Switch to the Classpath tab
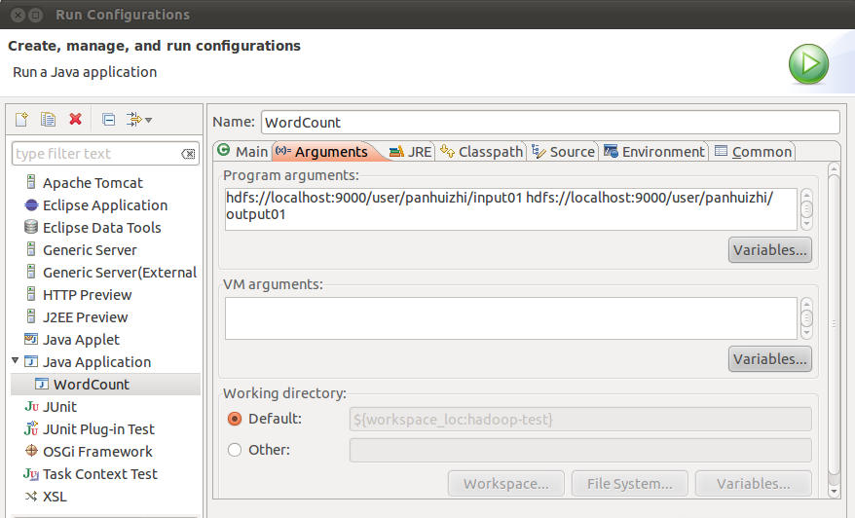This screenshot has width=855, height=518. (x=481, y=151)
